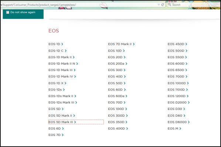This screenshot has height=147, width=221.
Task: Open the EOS 1000D link
Action: pos(178,83)
